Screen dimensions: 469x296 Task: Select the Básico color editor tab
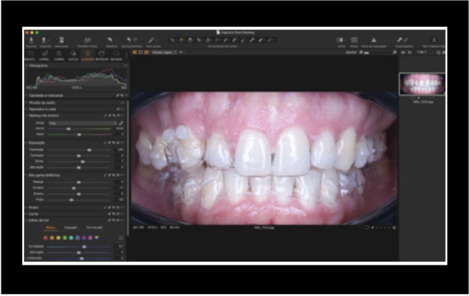pos(50,228)
